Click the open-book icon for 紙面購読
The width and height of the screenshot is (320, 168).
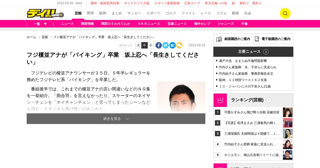(x=219, y=39)
